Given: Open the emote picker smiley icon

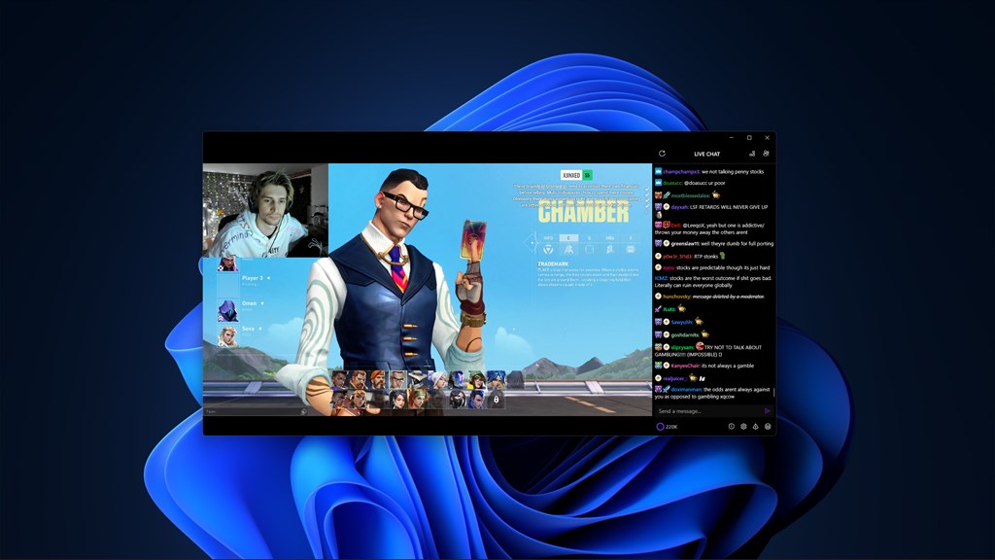Looking at the screenshot, I should coord(768,427).
